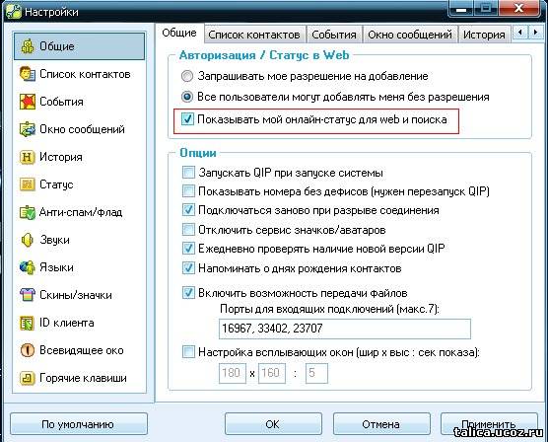Select the Events star icon in sidebar
The height and width of the screenshot is (442, 548).
[28, 102]
